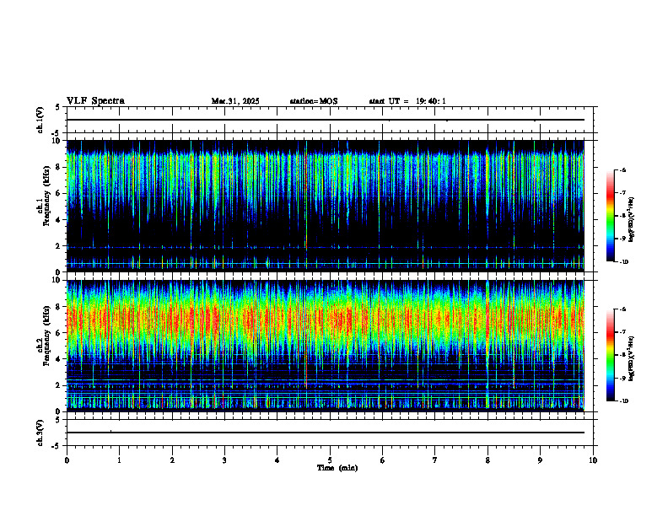Click the 5 tick on ch.1(V) axis
This screenshot has height=516, width=668.
click(57, 107)
